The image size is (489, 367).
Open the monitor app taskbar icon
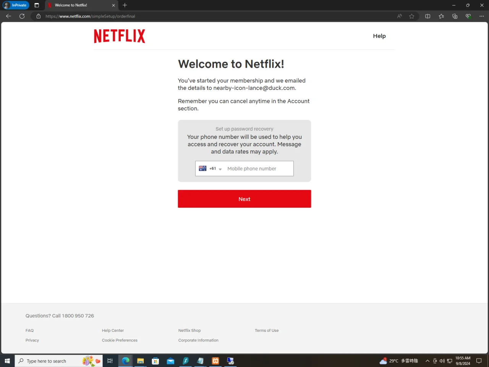point(230,361)
